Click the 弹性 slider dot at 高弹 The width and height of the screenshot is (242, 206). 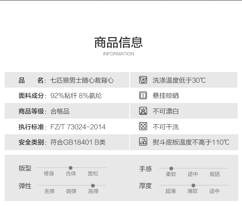pos(93,186)
